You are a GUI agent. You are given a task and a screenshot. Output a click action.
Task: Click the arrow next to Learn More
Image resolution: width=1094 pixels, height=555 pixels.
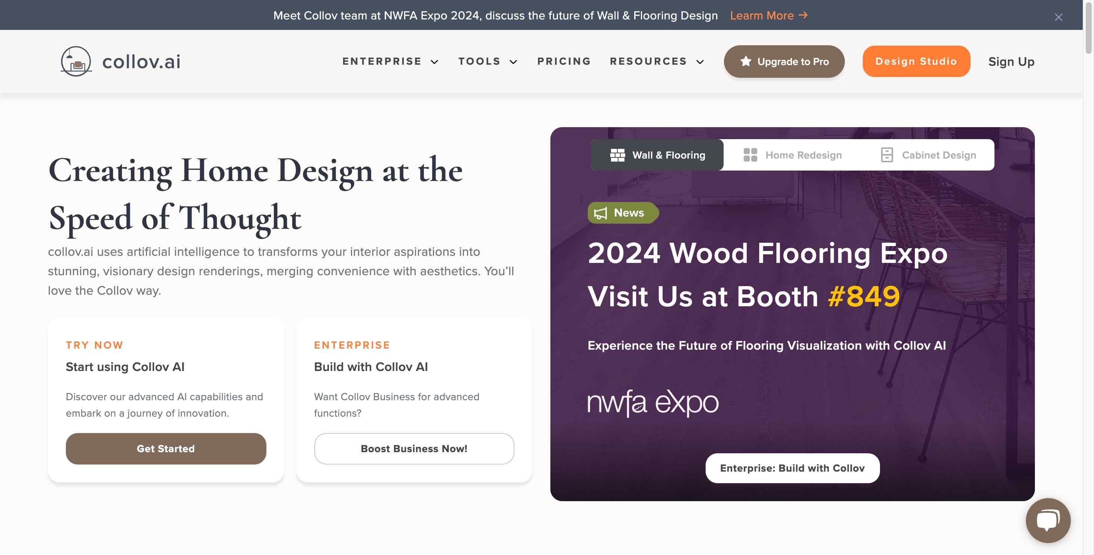point(803,15)
